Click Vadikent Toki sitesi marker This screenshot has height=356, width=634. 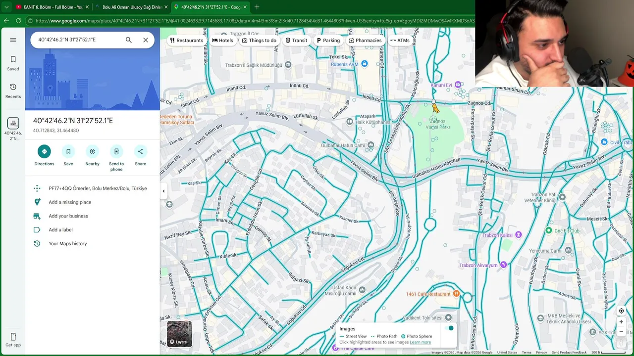click(448, 317)
